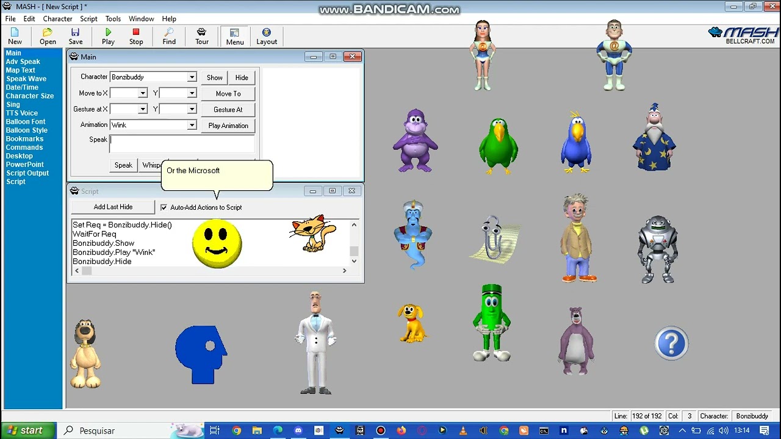Click the silver Robby robot character

coord(657,249)
